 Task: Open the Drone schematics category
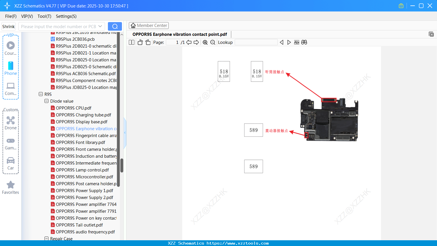coord(11,123)
